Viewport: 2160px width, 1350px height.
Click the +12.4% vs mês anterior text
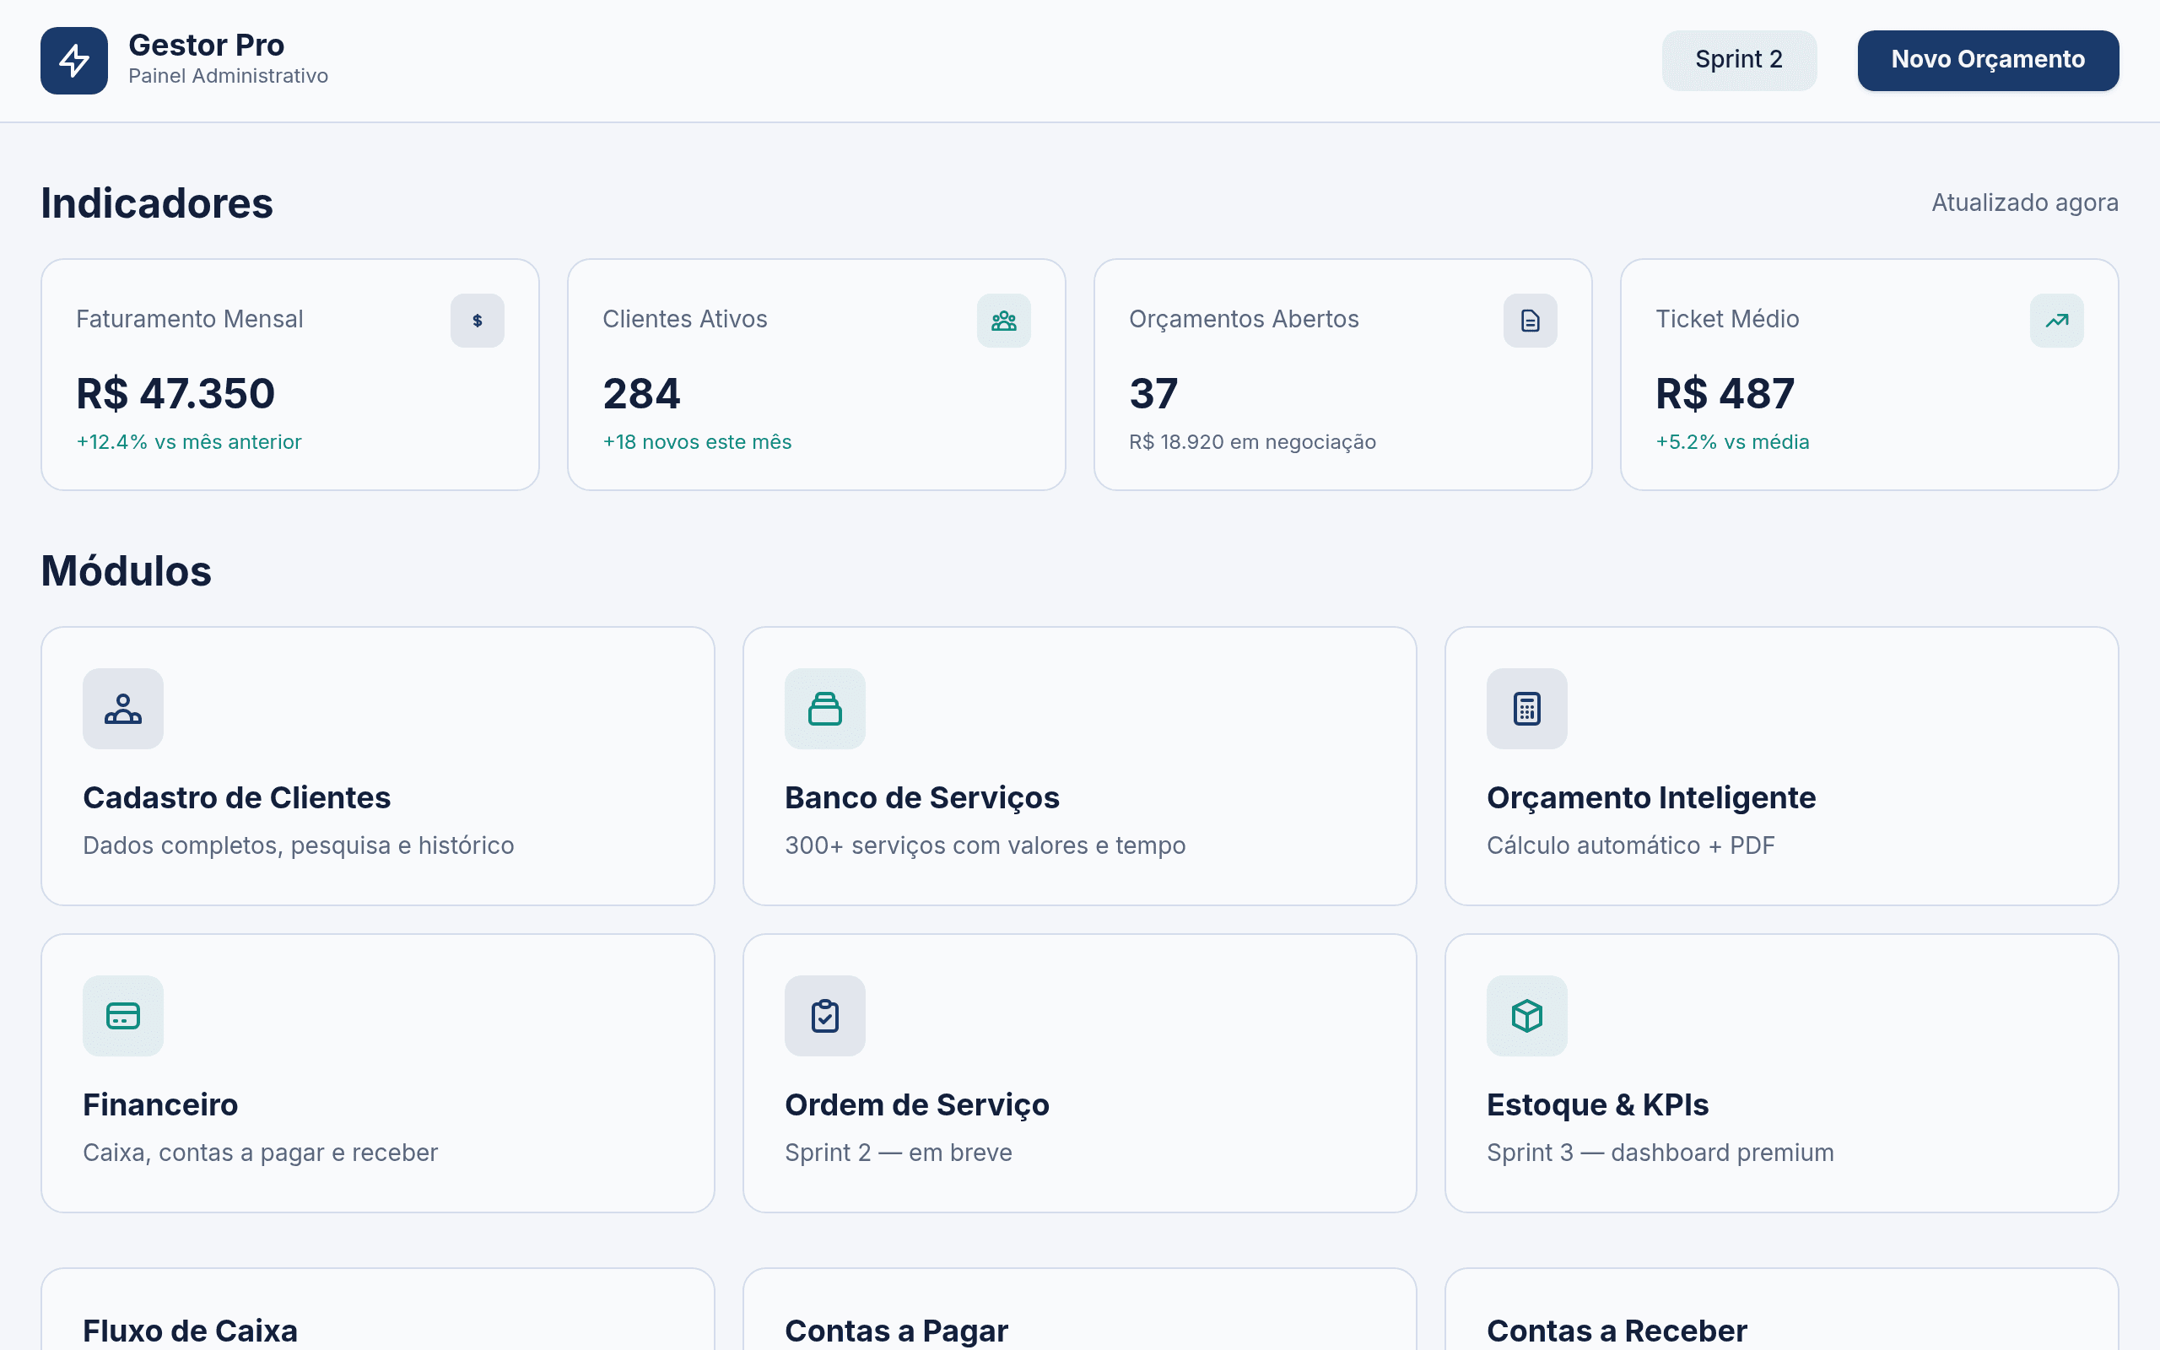point(189,442)
